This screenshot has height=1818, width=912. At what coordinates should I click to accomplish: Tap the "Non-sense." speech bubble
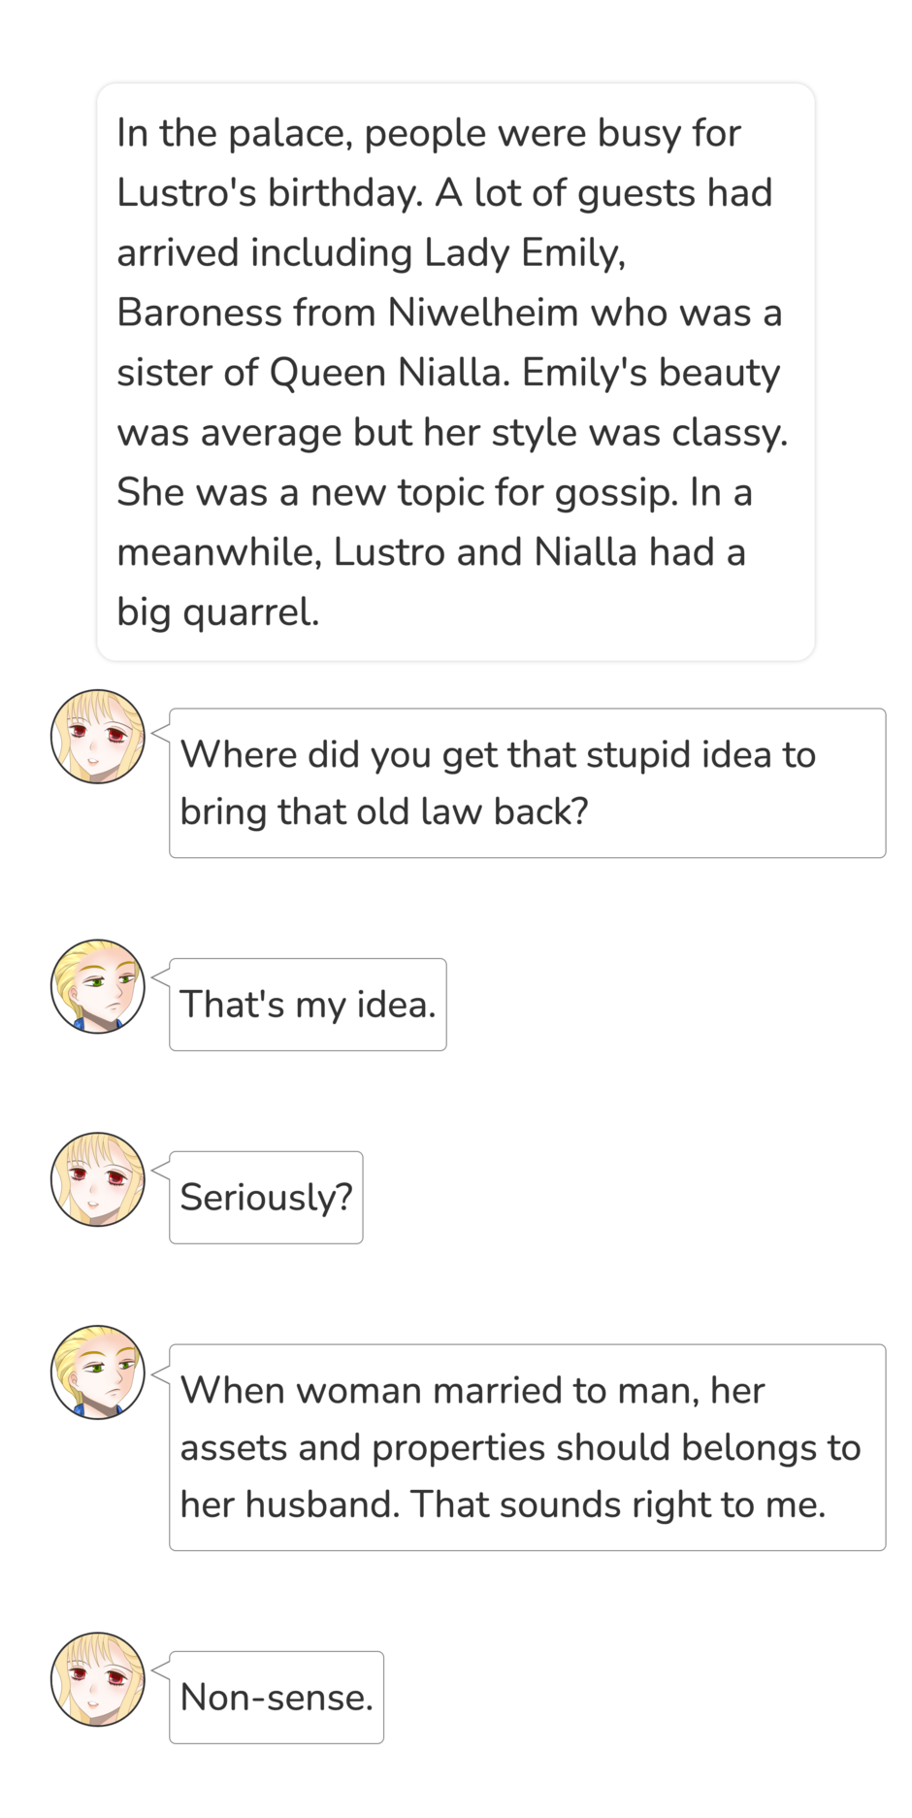(x=277, y=1698)
